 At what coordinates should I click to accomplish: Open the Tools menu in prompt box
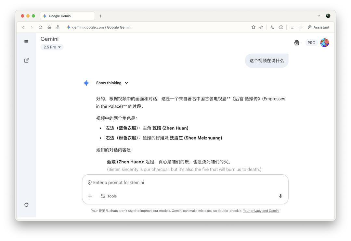[109, 196]
